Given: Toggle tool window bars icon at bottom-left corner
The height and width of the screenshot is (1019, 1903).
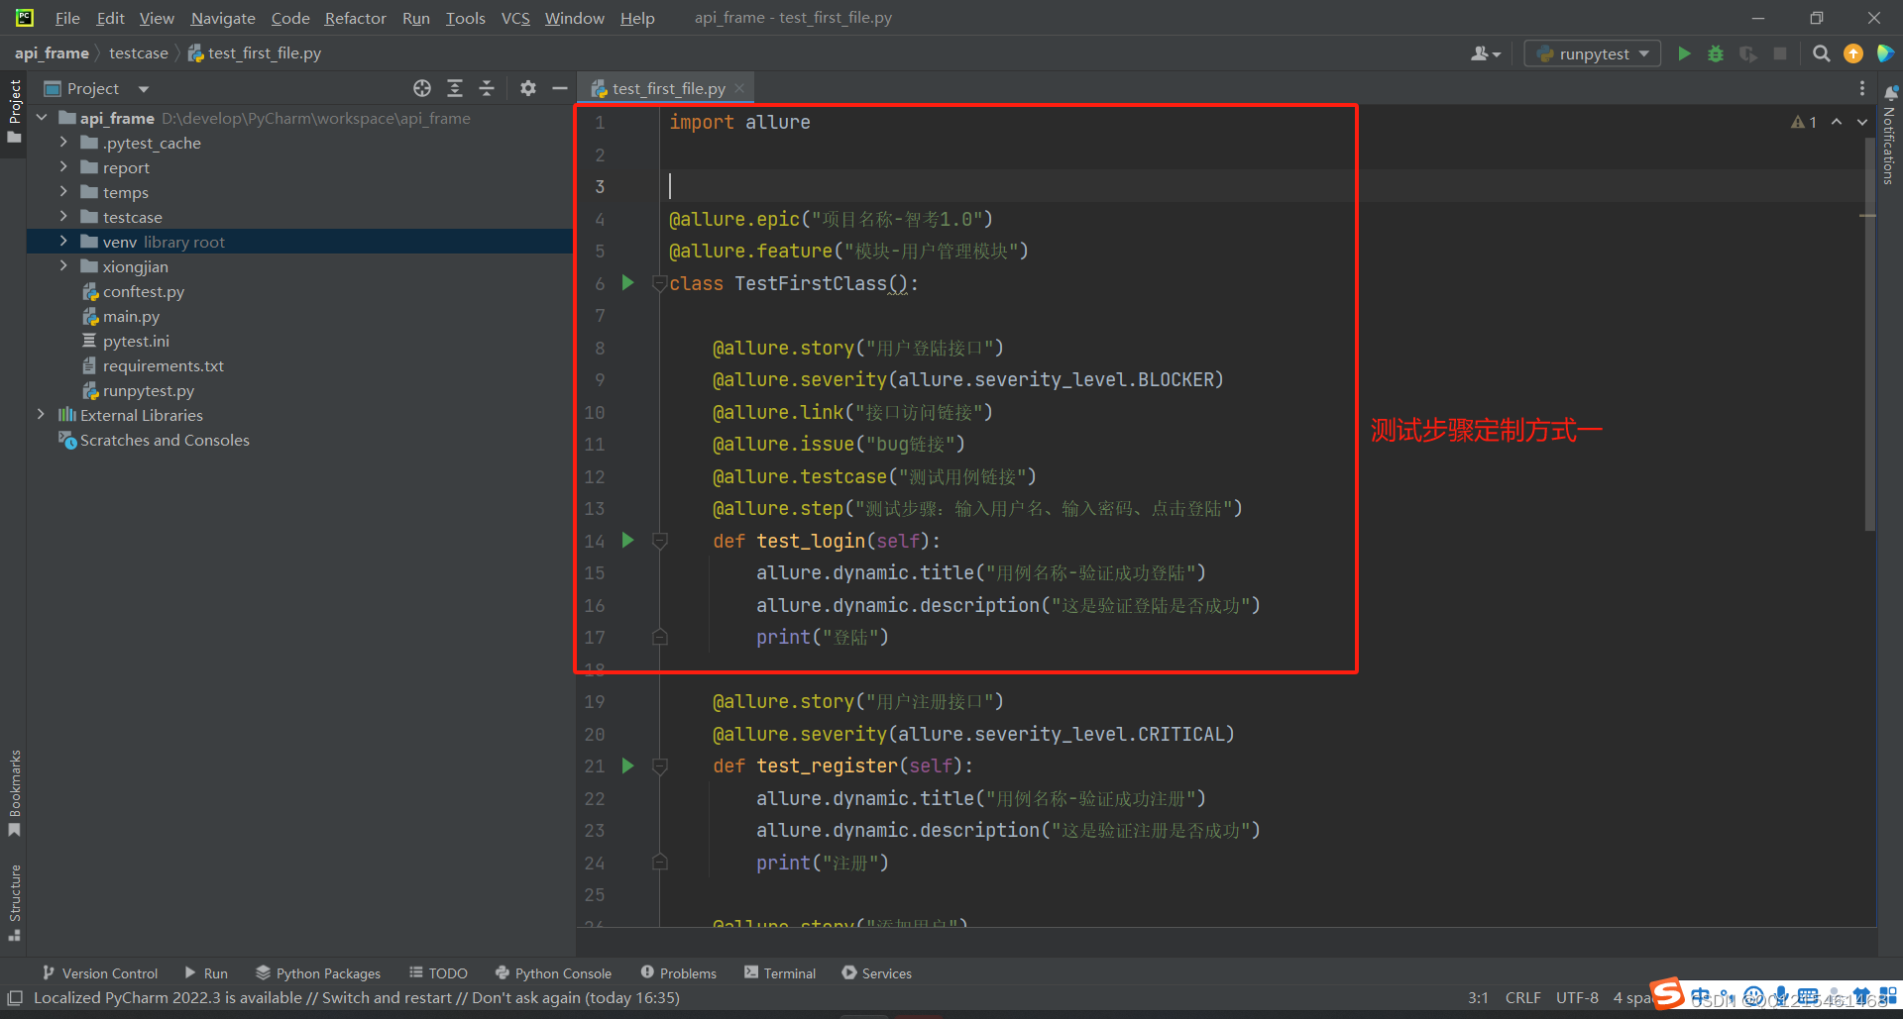Looking at the screenshot, I should tap(15, 998).
